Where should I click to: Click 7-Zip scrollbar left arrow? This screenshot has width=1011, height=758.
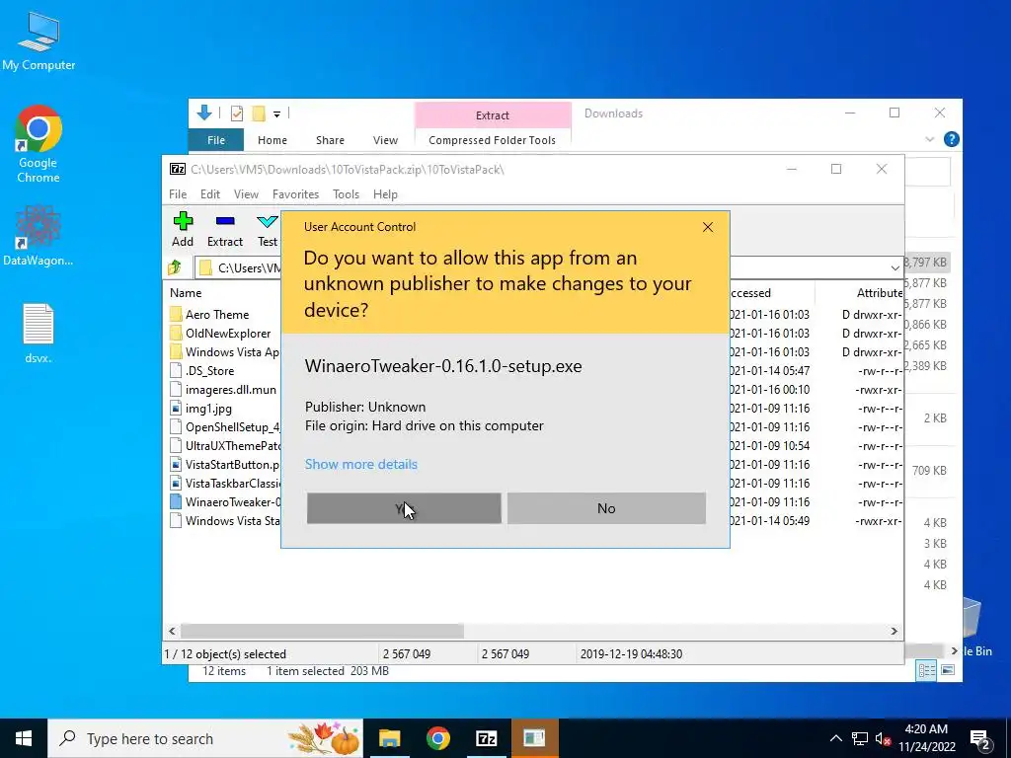(172, 631)
